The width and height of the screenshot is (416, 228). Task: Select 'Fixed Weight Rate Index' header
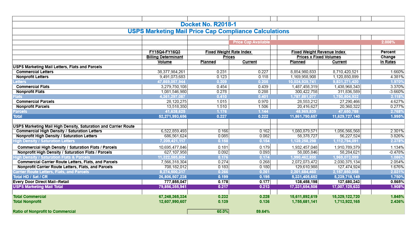click(228, 52)
